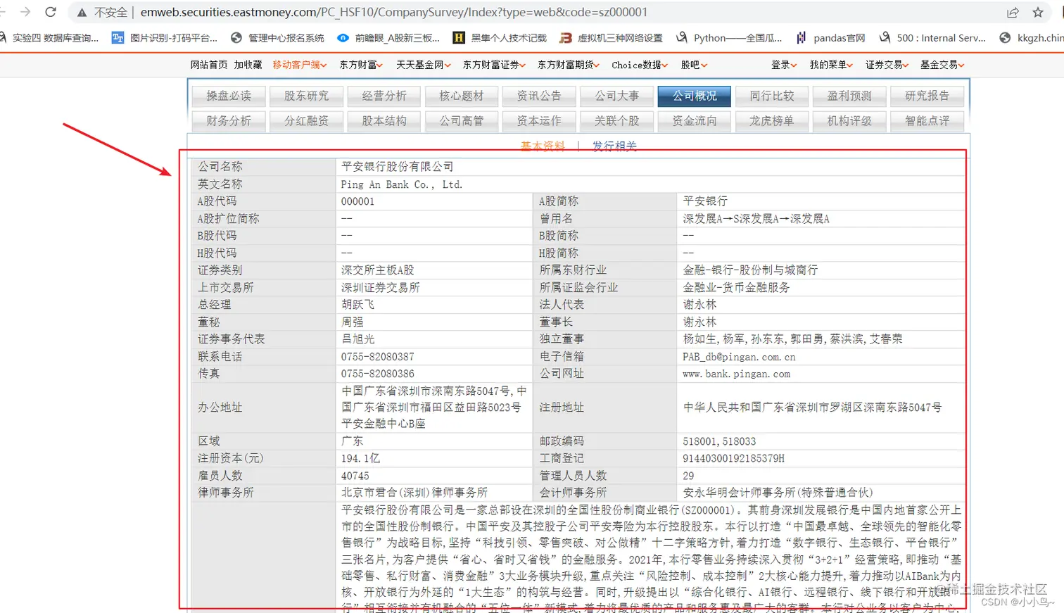Open the 资本运作 tab
This screenshot has height=613, width=1064.
(539, 121)
